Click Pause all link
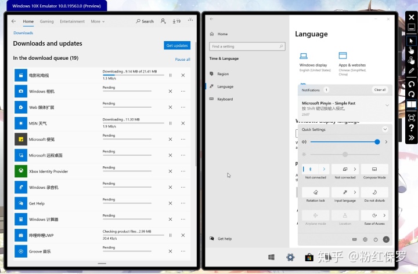Viewport: 418px width, 274px height. coord(183,59)
